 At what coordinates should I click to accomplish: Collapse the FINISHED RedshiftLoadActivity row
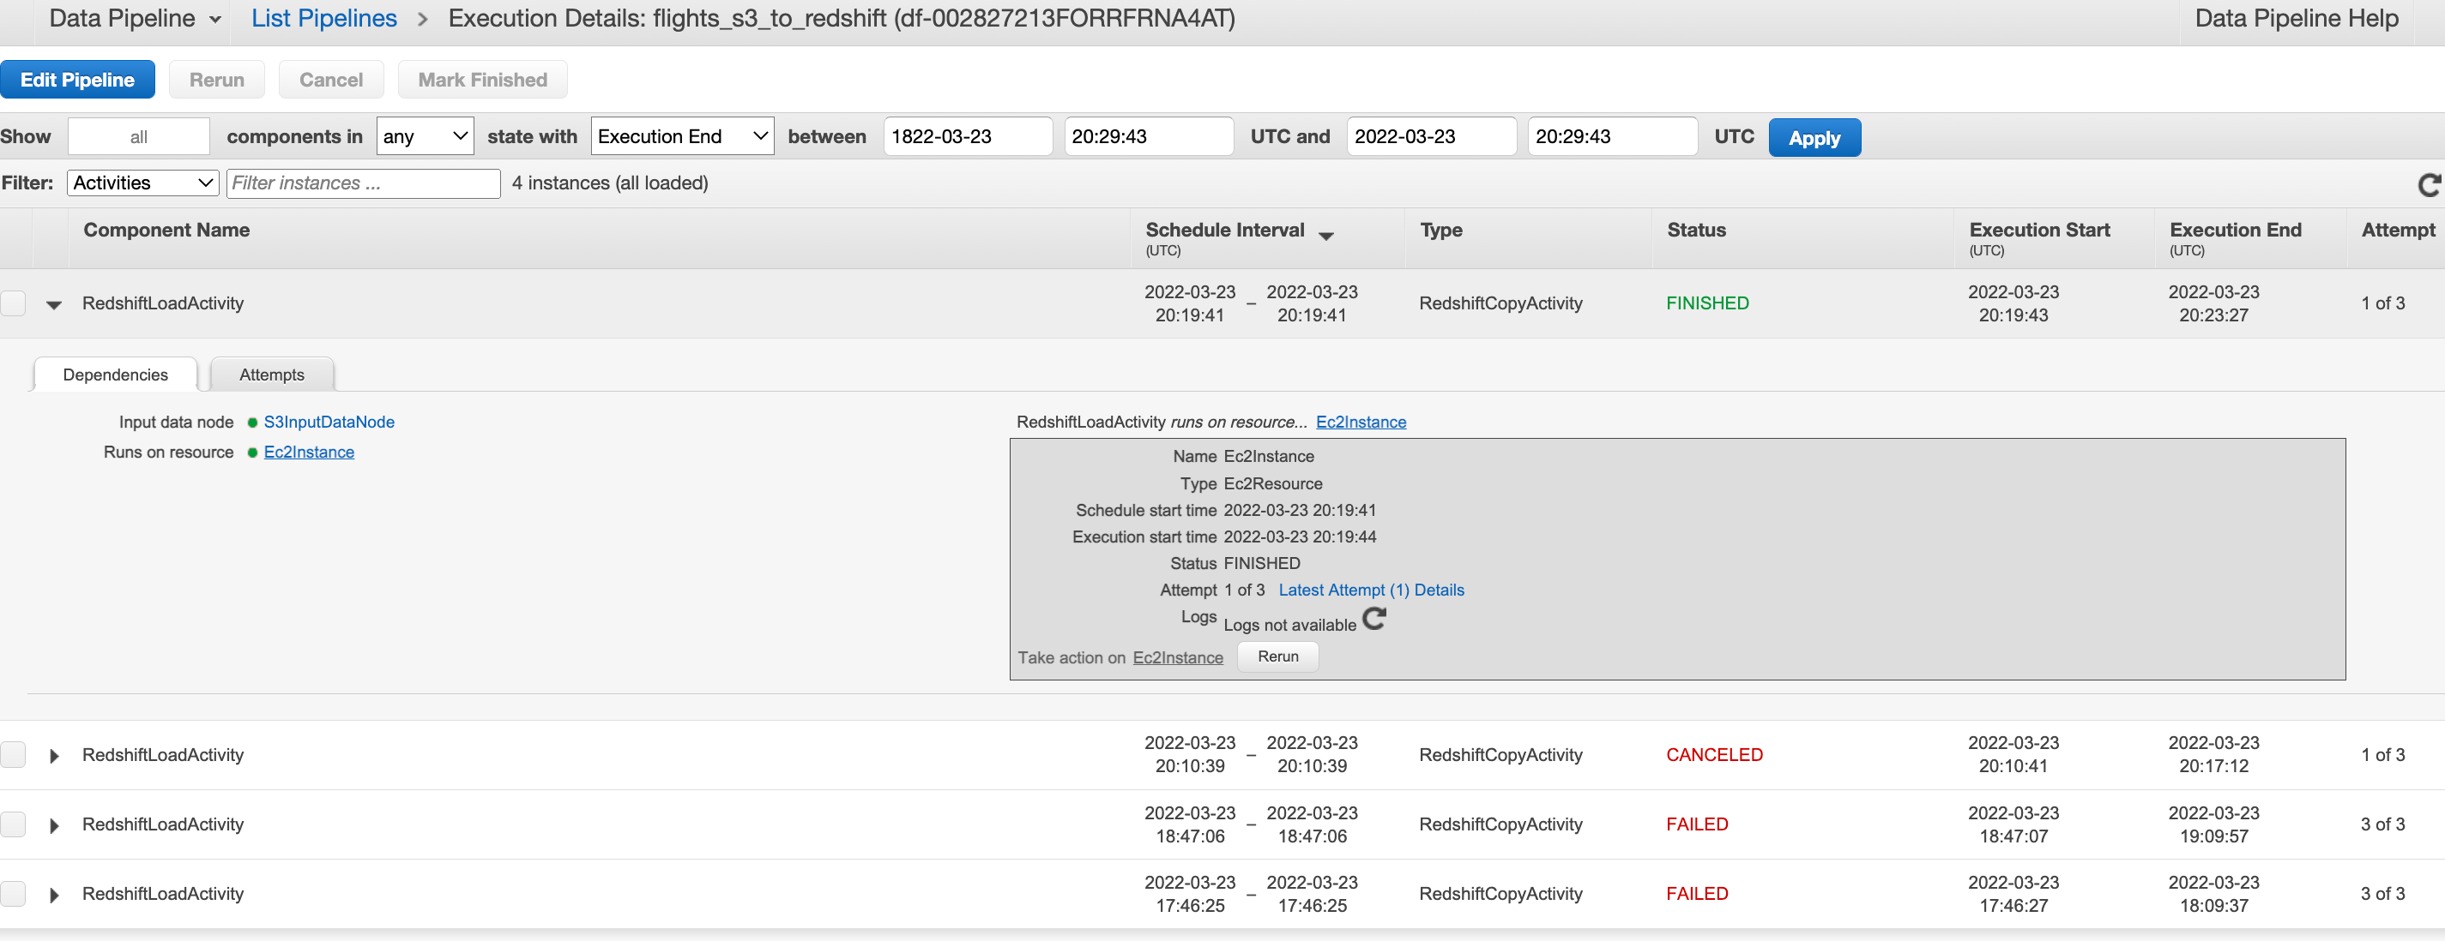click(54, 304)
